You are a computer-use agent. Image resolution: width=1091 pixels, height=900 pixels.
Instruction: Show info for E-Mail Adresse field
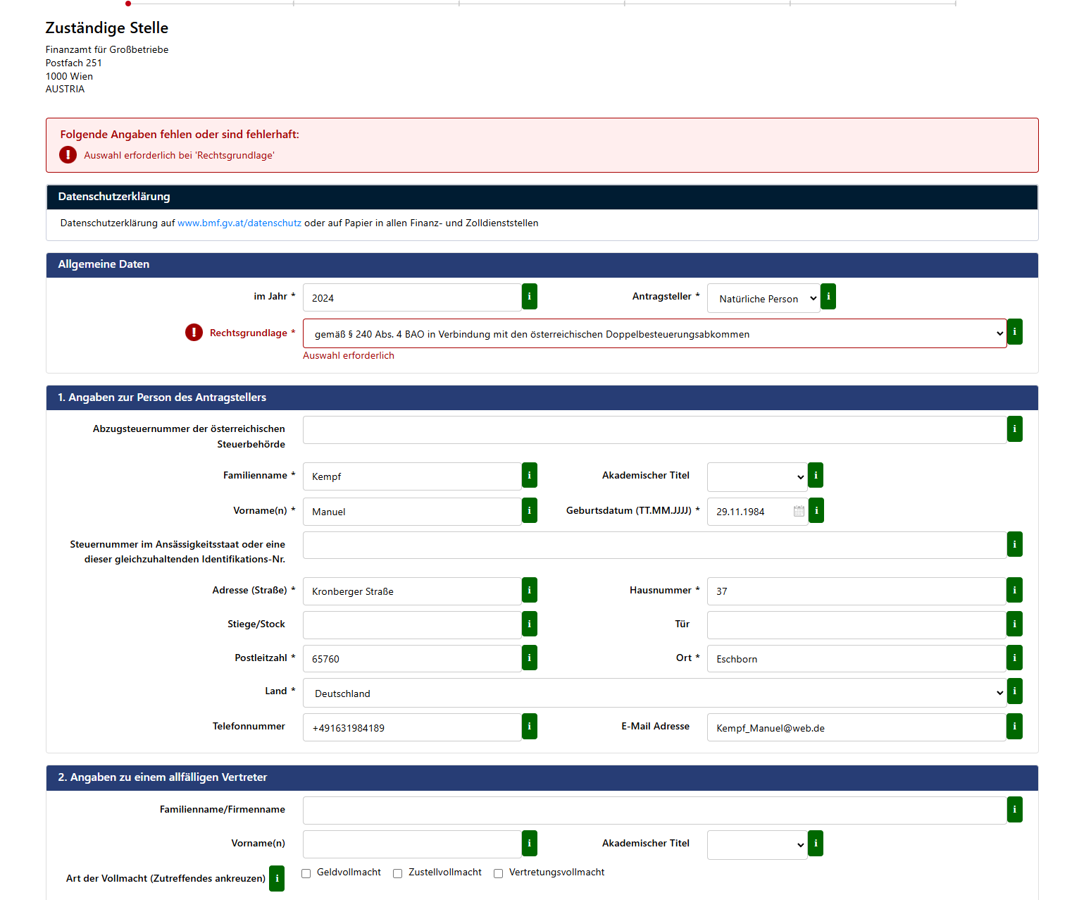click(1014, 727)
